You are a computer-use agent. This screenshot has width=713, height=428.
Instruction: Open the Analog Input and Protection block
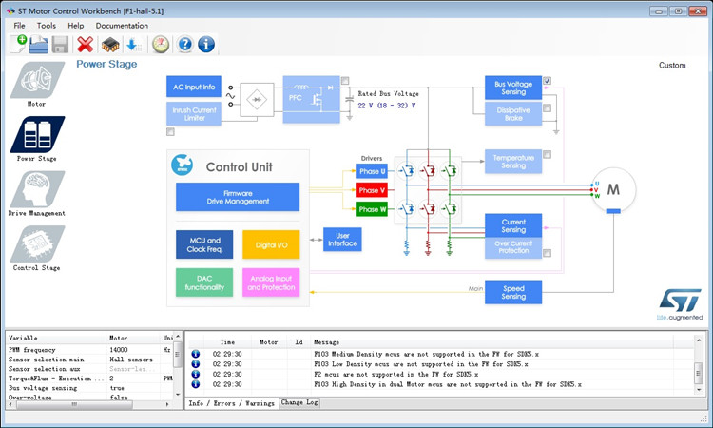[x=271, y=282]
